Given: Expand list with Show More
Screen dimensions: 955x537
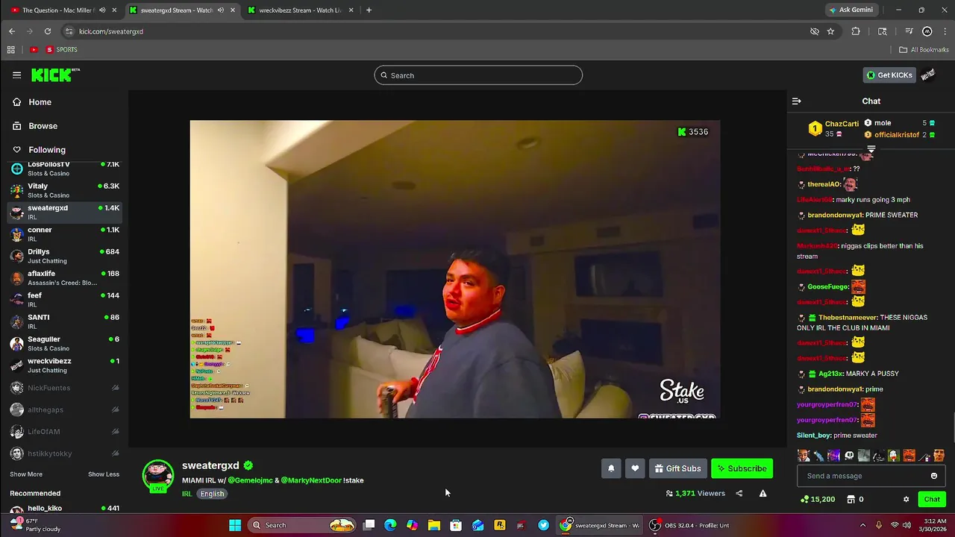Looking at the screenshot, I should point(26,474).
